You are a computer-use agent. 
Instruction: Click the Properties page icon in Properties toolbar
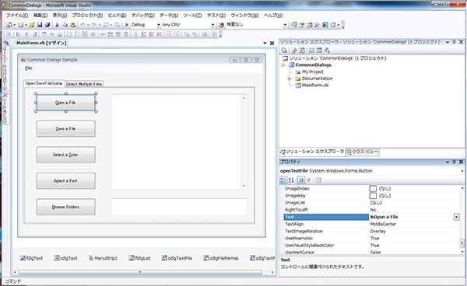click(301, 180)
